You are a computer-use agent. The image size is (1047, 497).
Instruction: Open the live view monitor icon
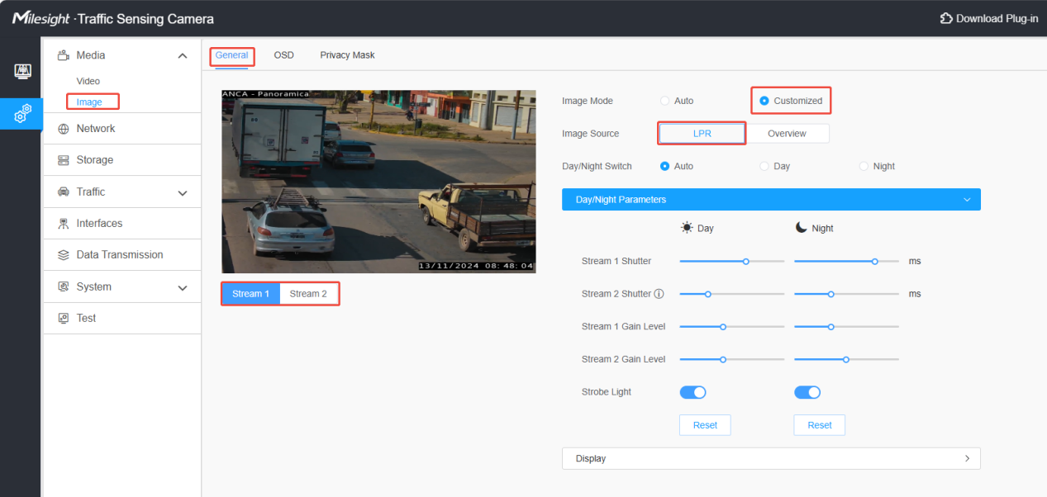[23, 72]
